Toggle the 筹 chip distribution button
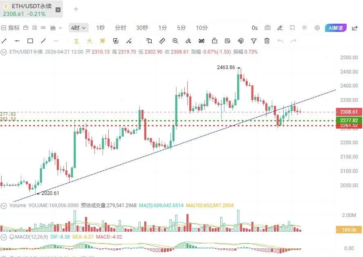Viewport: 363px width, 257px height. coord(102,41)
